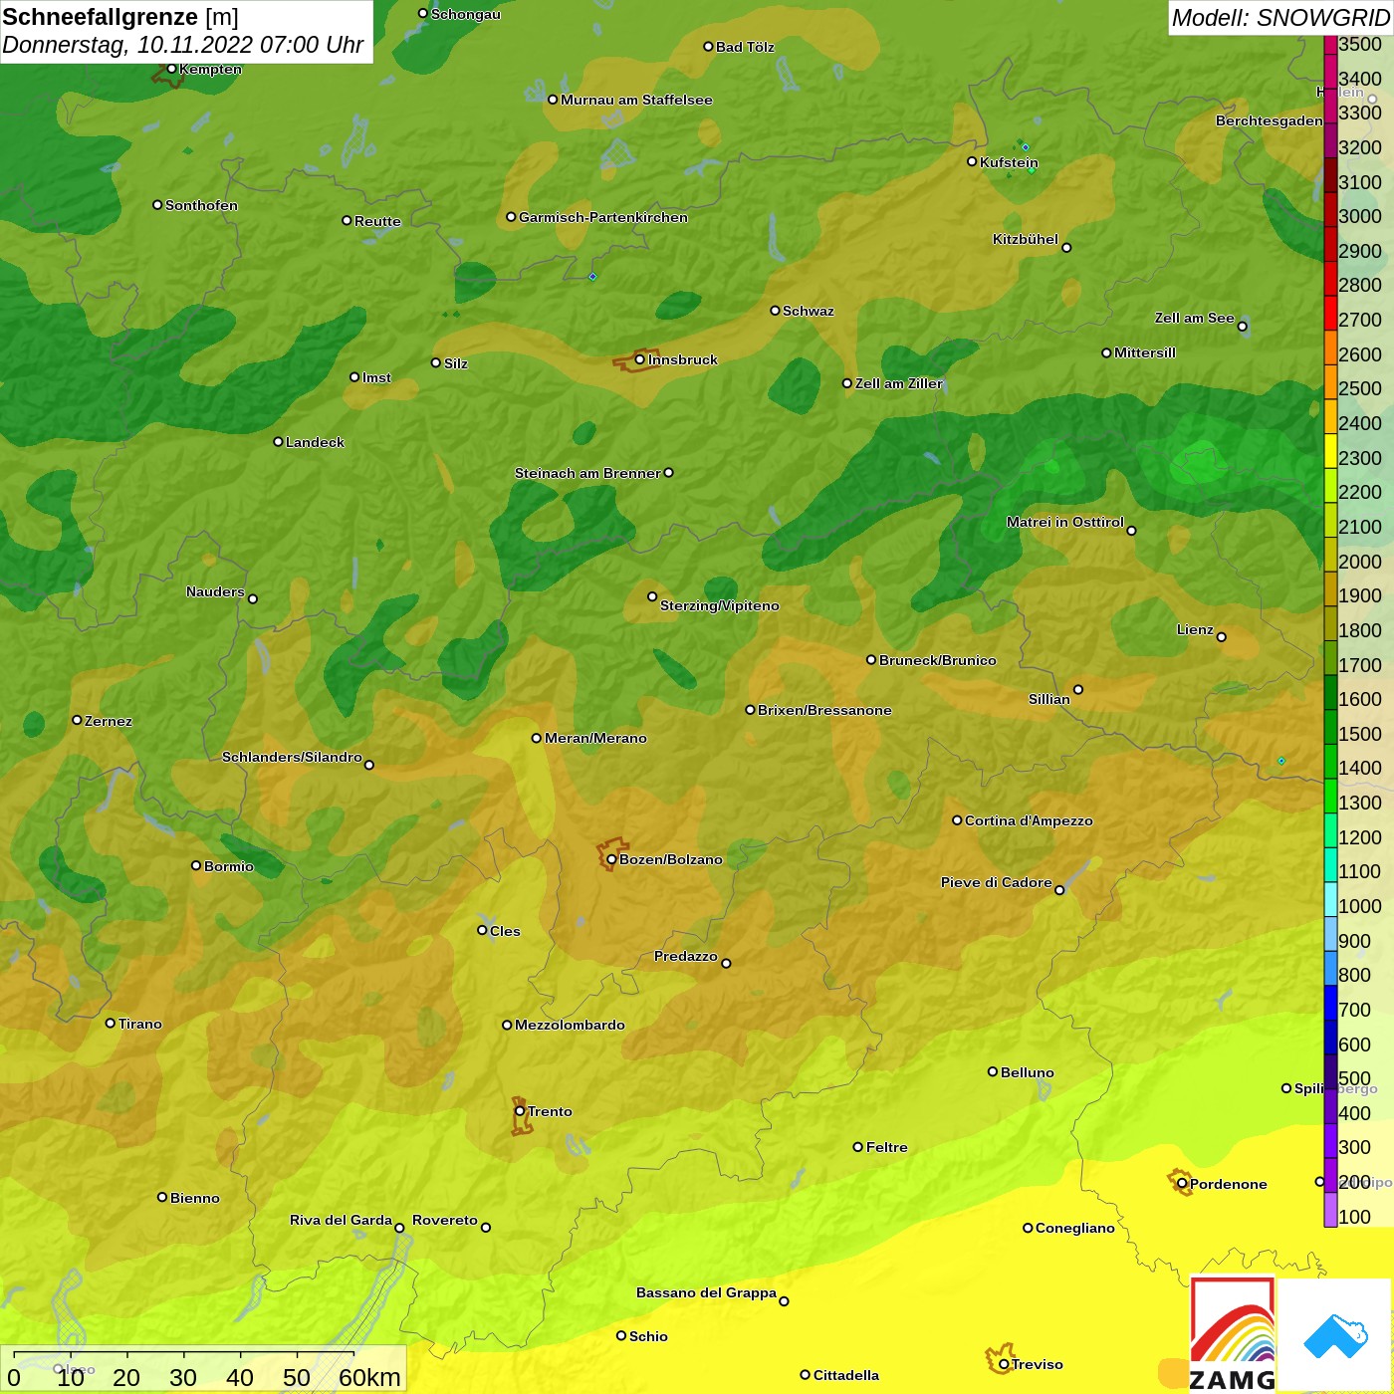Click the Bassano del Grappa label
The width and height of the screenshot is (1394, 1394).
(706, 1292)
